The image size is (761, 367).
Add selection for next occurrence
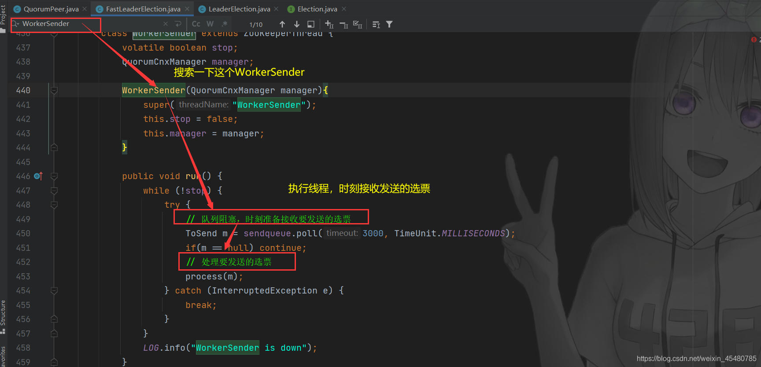coord(329,24)
